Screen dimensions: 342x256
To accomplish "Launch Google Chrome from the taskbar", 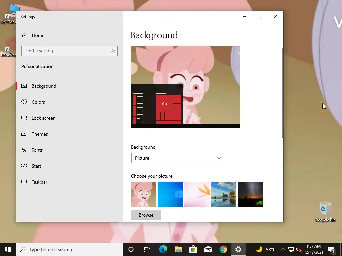I will (x=223, y=249).
